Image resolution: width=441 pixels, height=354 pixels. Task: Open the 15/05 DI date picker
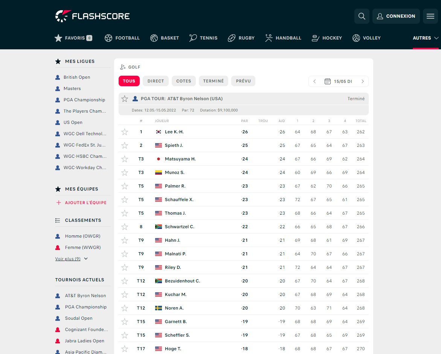(x=338, y=81)
